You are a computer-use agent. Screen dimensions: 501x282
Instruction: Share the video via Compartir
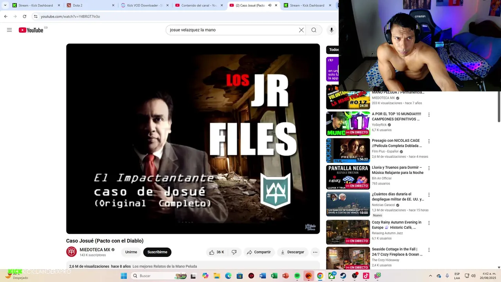pyautogui.click(x=259, y=252)
